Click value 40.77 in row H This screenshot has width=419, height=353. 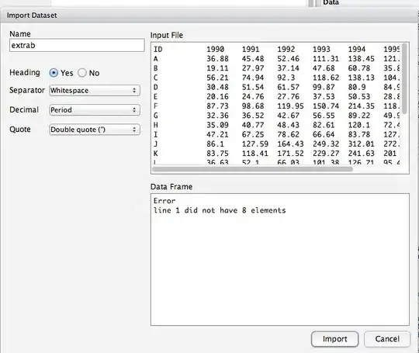253,126
